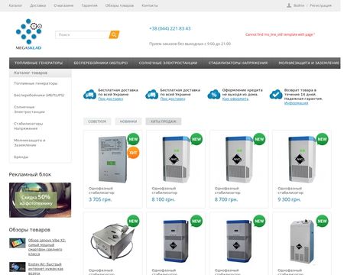Click orange ХИТ badge on first product

(x=133, y=153)
